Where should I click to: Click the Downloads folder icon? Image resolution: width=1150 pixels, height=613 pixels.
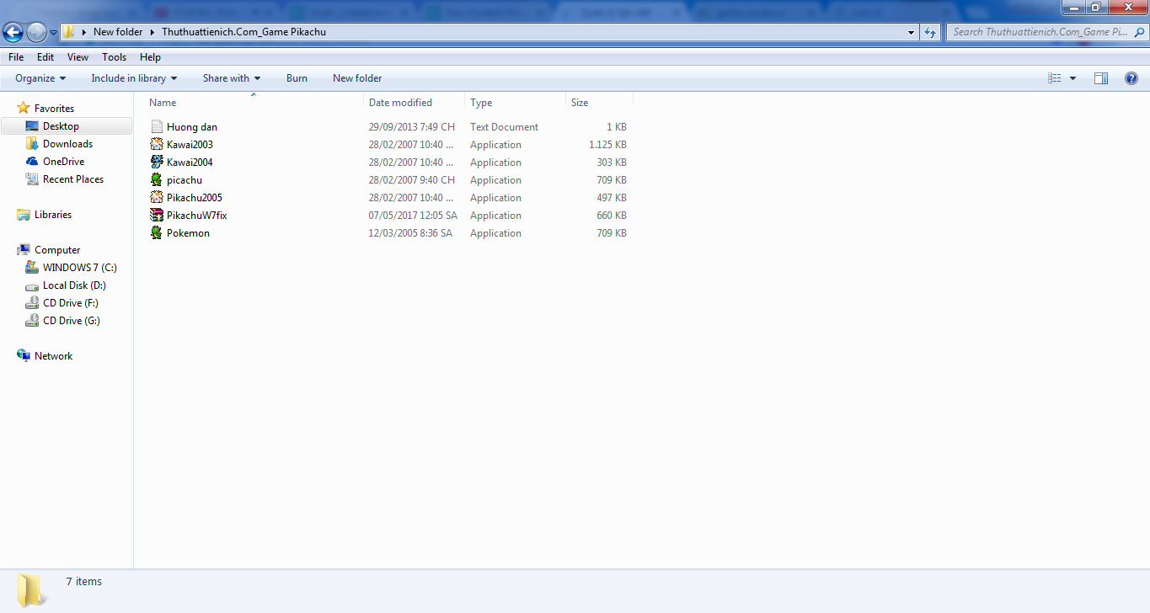click(32, 144)
